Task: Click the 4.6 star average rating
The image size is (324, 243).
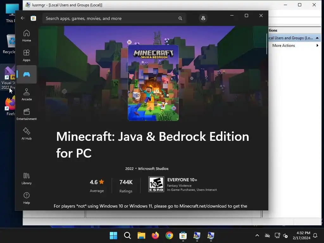Action: (97, 185)
